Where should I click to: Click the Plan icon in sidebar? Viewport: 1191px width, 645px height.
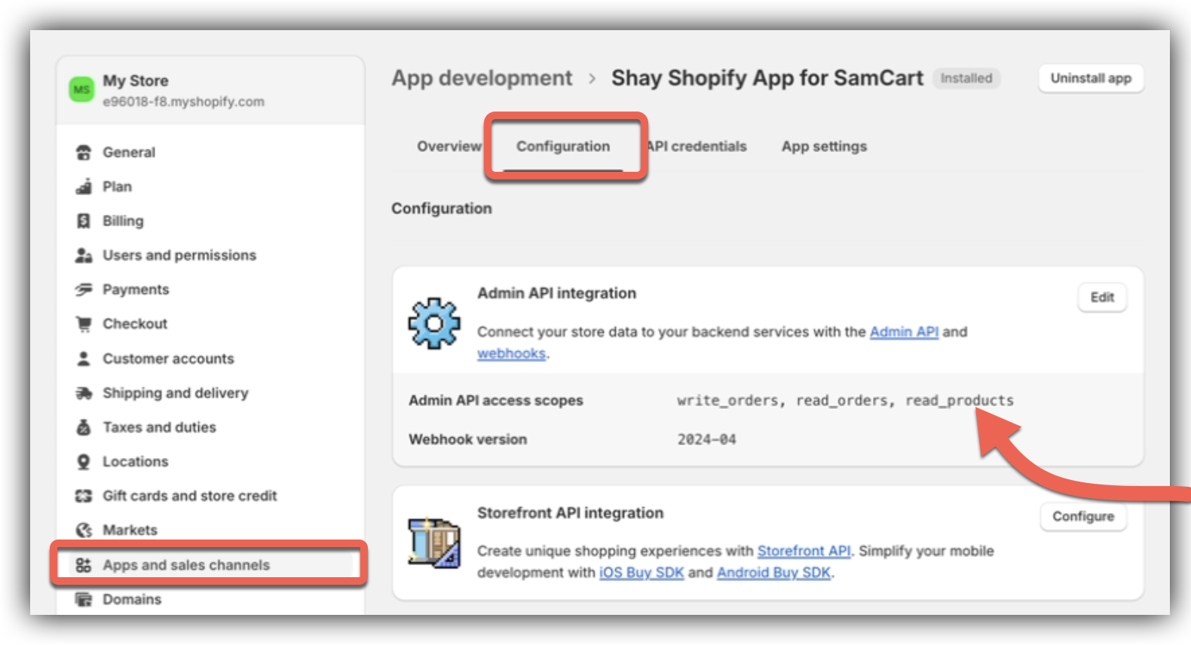pos(84,187)
